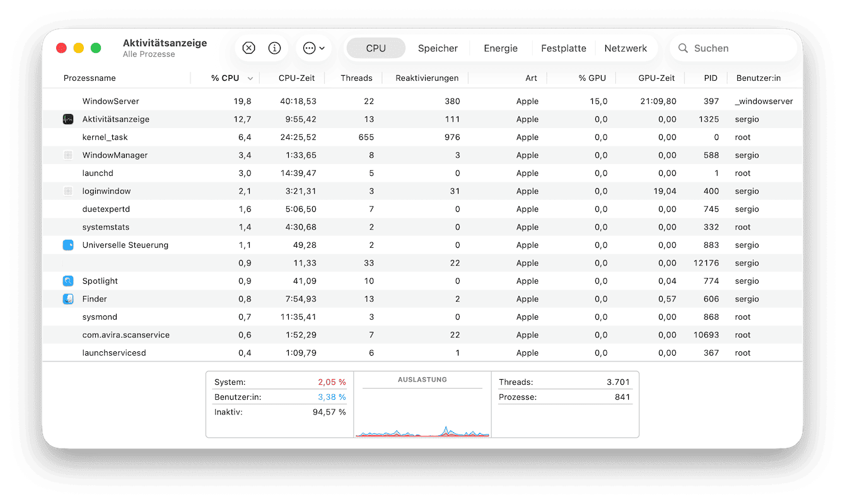Click the loginwindow process icon
The image size is (845, 504).
click(x=68, y=191)
